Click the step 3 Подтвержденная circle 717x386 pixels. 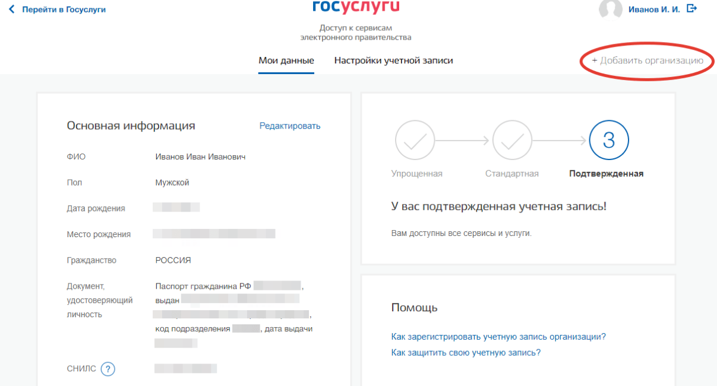click(609, 141)
